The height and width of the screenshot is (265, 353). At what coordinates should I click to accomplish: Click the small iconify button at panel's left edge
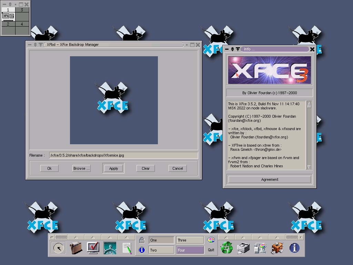[52, 237]
